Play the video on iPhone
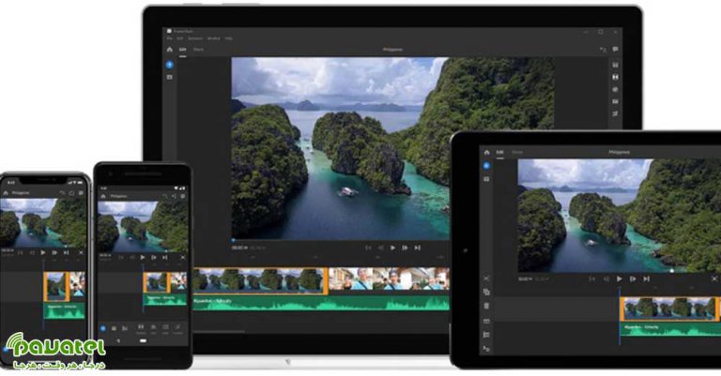Image resolution: width=721 pixels, height=376 pixels. [43, 252]
